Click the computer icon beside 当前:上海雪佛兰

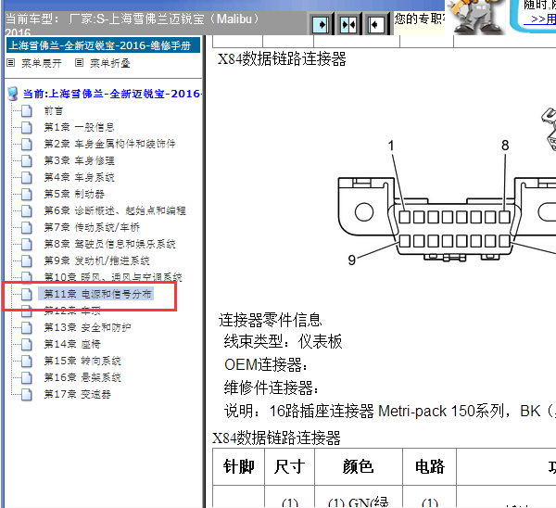click(13, 94)
